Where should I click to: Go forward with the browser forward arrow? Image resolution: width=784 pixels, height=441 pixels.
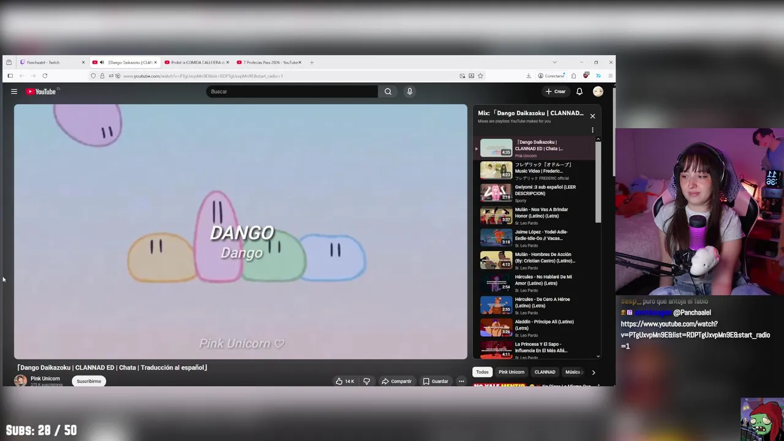tap(33, 76)
